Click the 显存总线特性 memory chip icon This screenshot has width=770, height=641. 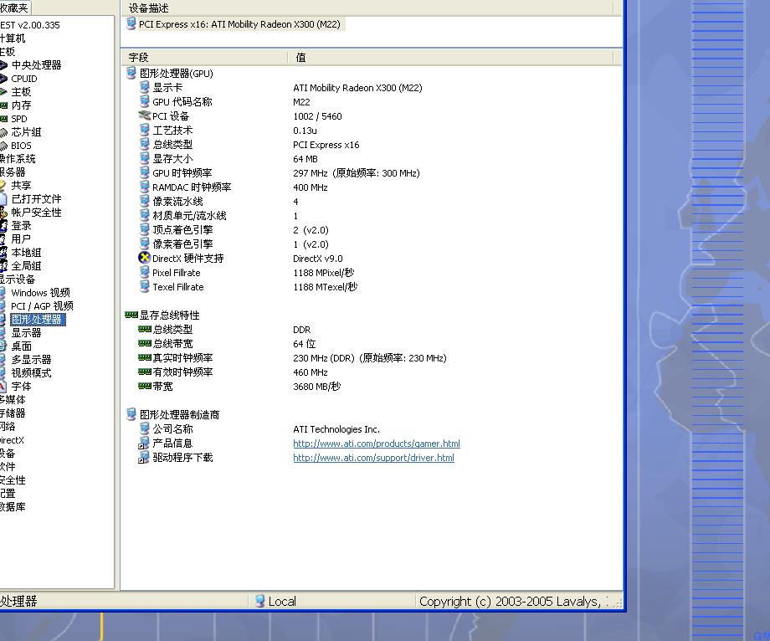tap(131, 315)
